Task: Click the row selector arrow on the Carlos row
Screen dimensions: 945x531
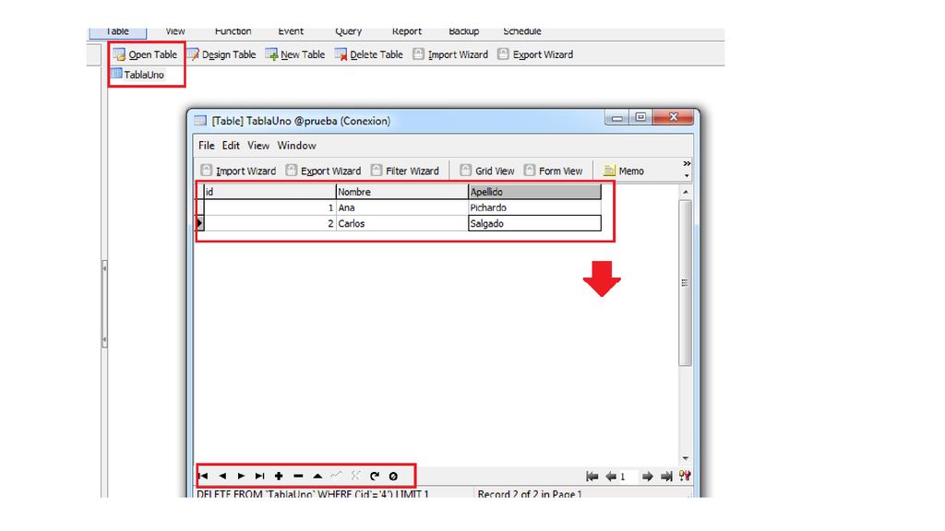Action: point(199,223)
